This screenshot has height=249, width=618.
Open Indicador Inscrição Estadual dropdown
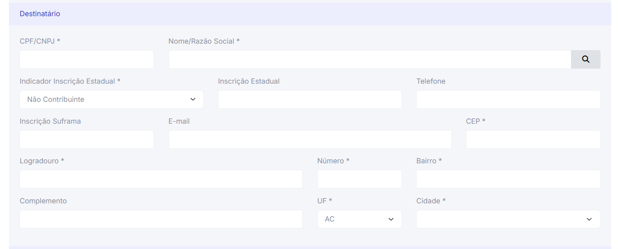pos(111,99)
